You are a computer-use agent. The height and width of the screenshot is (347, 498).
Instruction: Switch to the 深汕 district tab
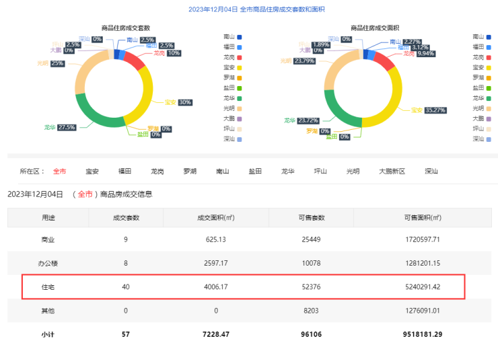[431, 171]
